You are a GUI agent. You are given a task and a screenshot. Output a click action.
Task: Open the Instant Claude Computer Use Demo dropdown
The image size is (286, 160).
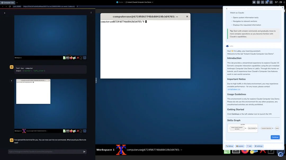(139, 2)
